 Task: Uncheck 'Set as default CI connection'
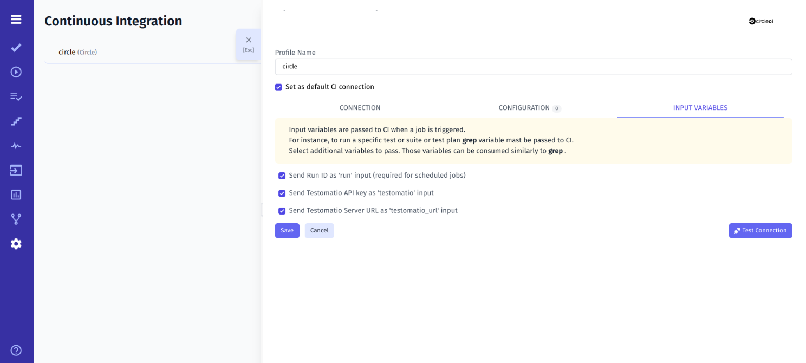pyautogui.click(x=278, y=87)
